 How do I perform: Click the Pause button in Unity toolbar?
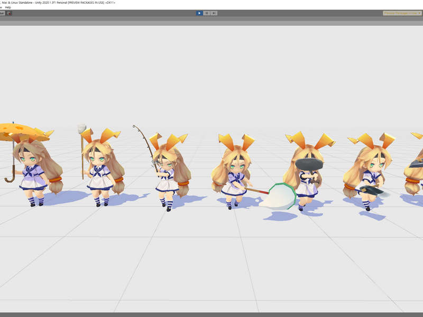tap(207, 13)
